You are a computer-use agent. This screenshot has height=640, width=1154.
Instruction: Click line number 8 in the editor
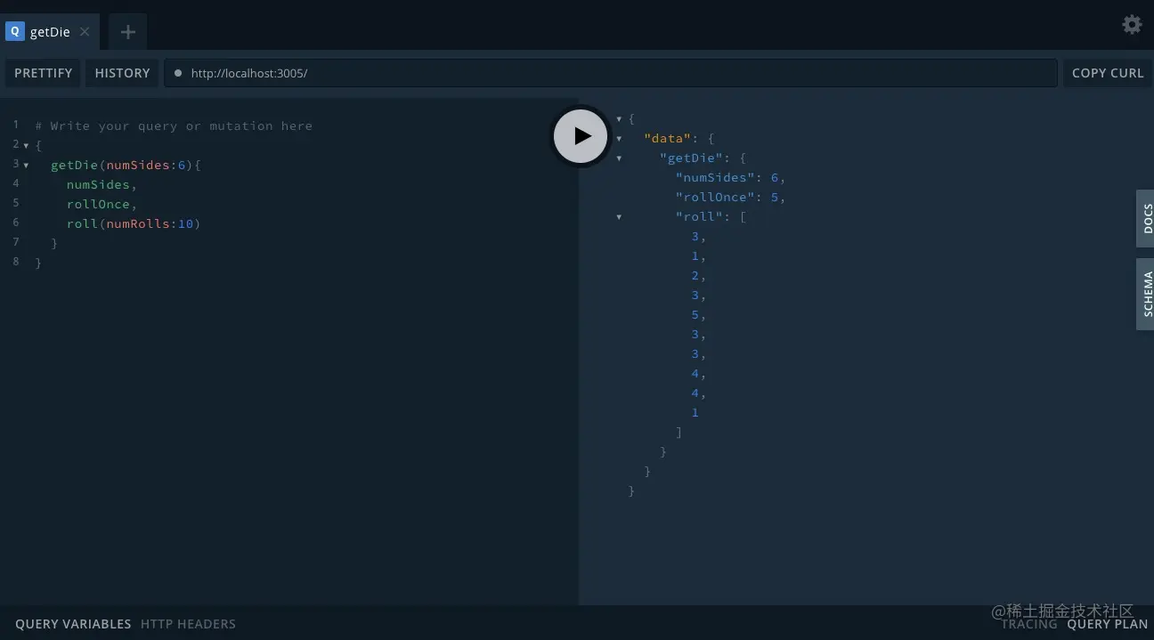click(16, 262)
